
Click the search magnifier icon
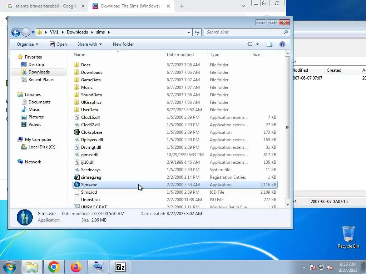(x=286, y=32)
